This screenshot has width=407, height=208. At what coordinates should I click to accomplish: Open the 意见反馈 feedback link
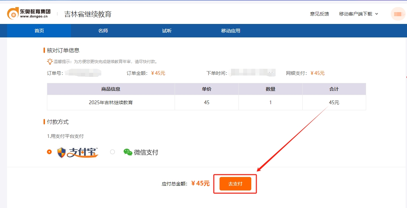pos(319,14)
